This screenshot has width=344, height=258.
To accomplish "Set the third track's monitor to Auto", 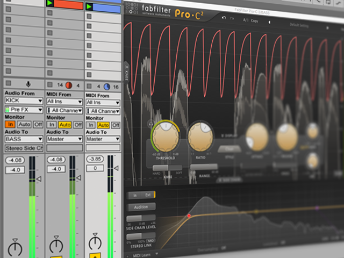I will pyautogui.click(x=103, y=125).
